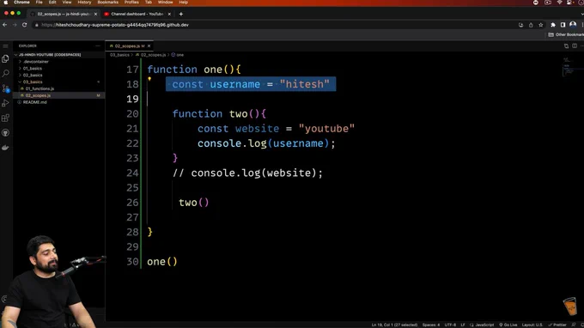Open the Run and Debug view
Screen dimensions: 584x328
tap(6, 103)
